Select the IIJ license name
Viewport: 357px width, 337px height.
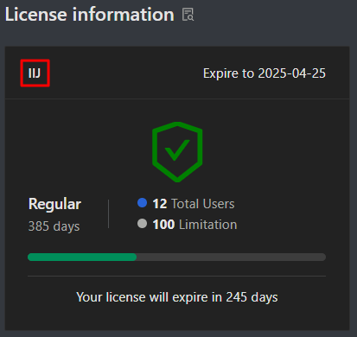click(35, 73)
